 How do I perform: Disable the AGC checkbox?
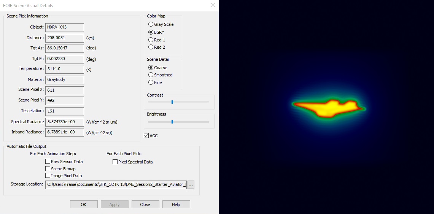click(x=146, y=136)
